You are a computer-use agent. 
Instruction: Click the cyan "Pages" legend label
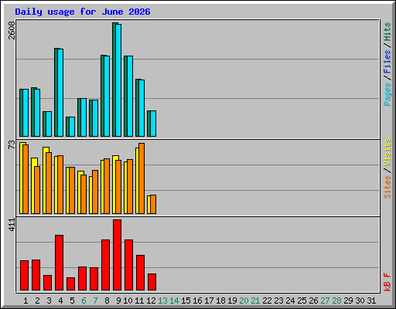click(387, 94)
